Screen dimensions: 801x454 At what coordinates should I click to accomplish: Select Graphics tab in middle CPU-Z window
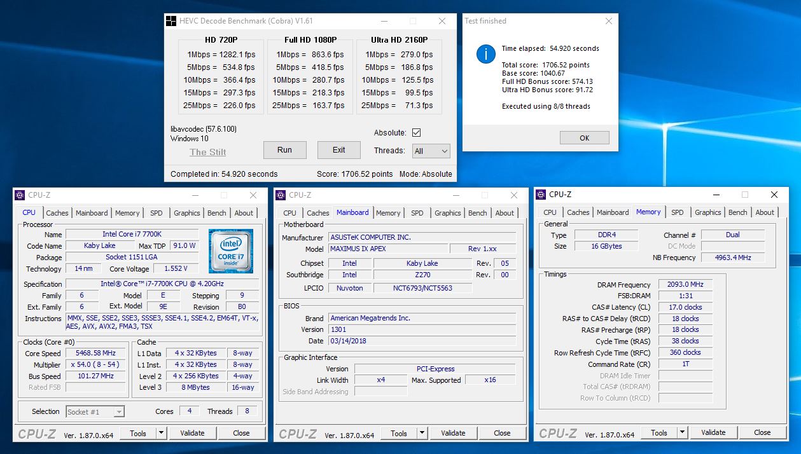point(448,213)
